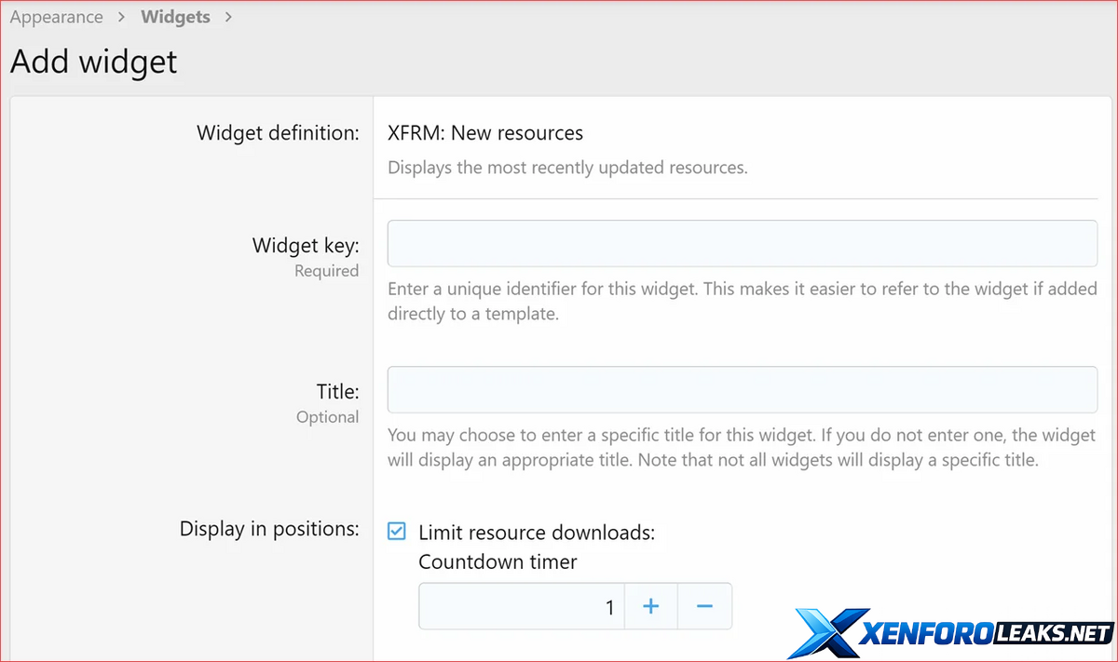Increase countdown timer with plus button
This screenshot has height=662, width=1118.
pos(650,607)
